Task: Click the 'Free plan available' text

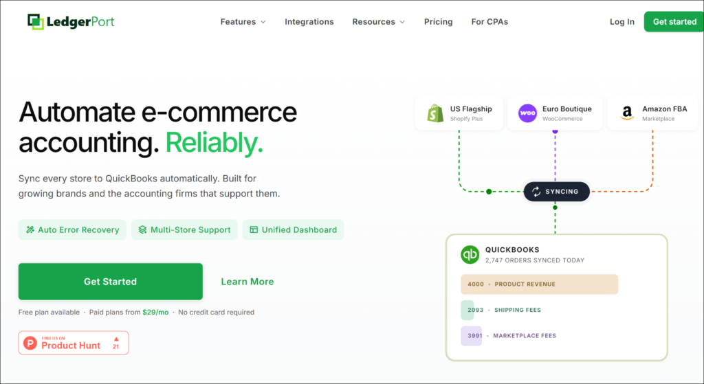Action: [x=49, y=313]
